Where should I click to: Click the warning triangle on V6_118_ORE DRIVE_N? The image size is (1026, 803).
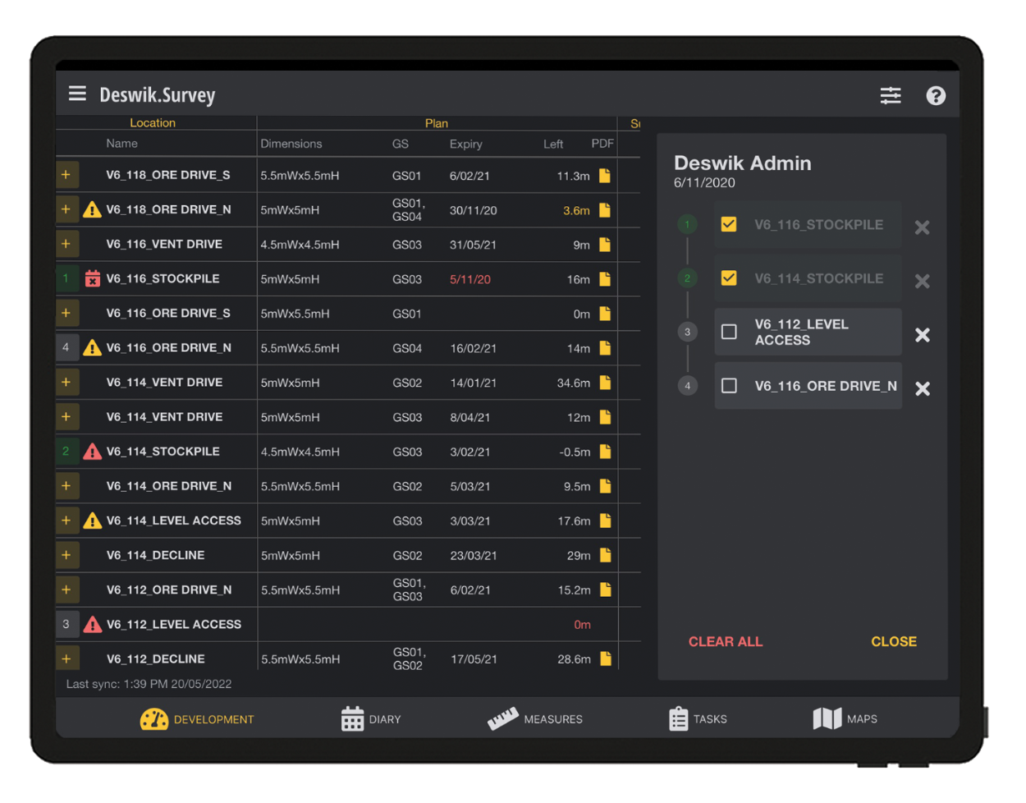[x=92, y=210]
